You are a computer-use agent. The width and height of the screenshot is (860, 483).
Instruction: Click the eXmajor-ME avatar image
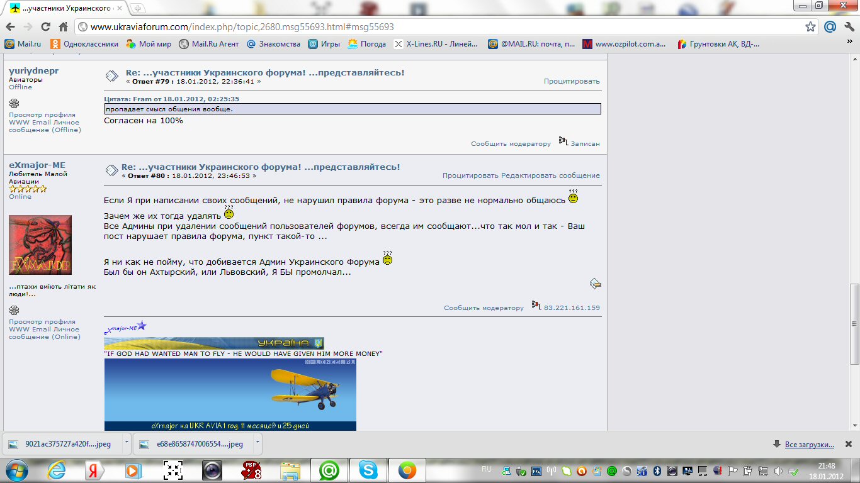point(40,245)
